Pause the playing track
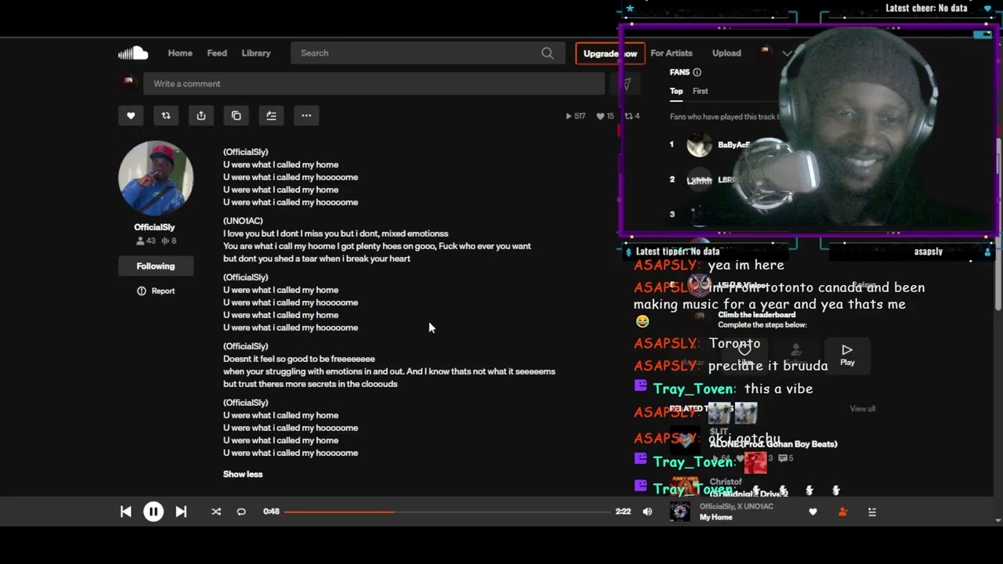The image size is (1003, 564). pyautogui.click(x=154, y=512)
